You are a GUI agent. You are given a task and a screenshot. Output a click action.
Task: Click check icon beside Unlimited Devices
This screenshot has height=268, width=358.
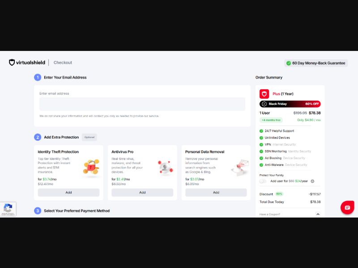[261, 138]
